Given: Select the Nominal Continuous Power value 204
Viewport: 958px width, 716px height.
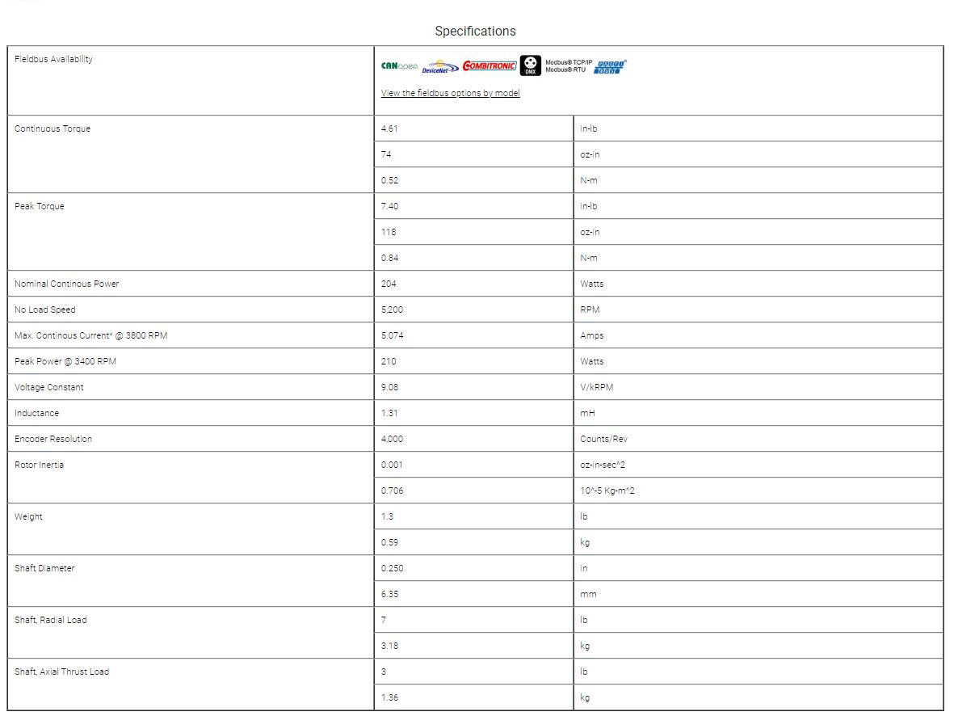Looking at the screenshot, I should (389, 284).
